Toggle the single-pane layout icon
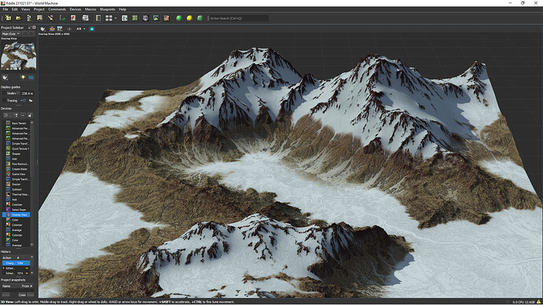 click(x=98, y=18)
